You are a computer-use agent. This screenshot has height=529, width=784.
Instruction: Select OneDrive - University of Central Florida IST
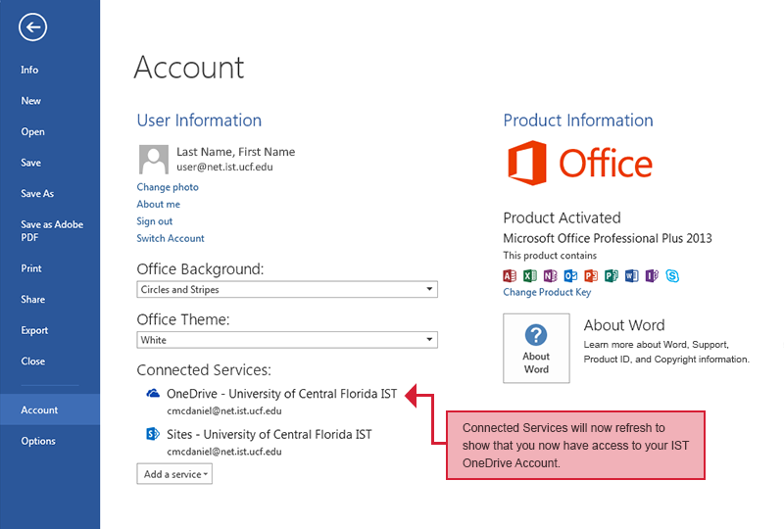[282, 394]
